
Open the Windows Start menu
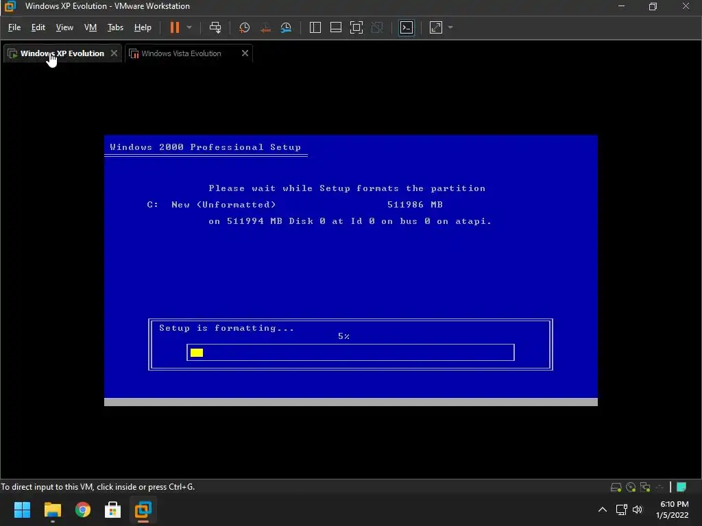pyautogui.click(x=22, y=510)
